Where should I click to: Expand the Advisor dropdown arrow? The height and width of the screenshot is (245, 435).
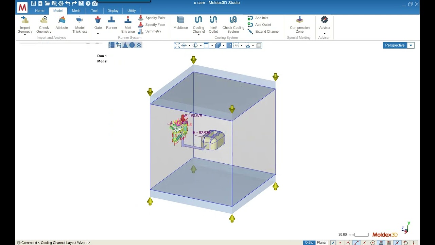[325, 34]
